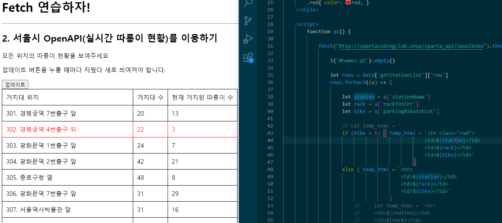Click bike count 8 in row 305
502x223 pixels.
pyautogui.click(x=202, y=178)
